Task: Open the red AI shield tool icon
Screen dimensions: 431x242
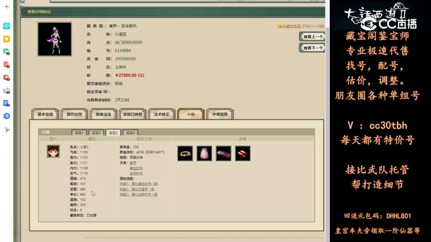Action: click(x=6, y=77)
